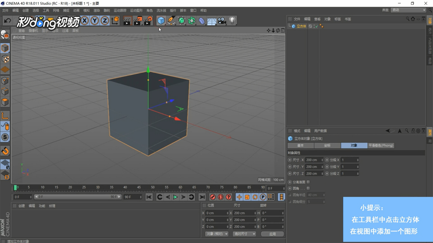This screenshot has height=243, width=433.
Task: Select the Make Editable icon in left palette
Action: 5,34
